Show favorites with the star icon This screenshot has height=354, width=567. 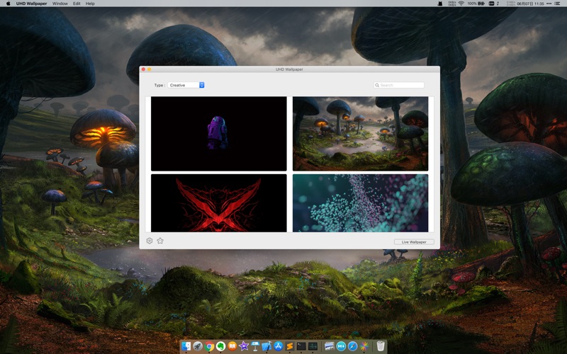(160, 241)
